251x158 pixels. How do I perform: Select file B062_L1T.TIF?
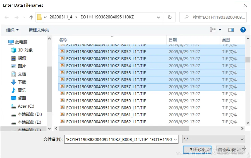click(x=152, y=122)
